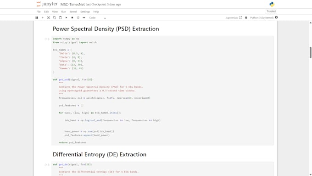312x176 pixels.
Task: Click inside the get_psd code cell
Action: click(x=162, y=91)
